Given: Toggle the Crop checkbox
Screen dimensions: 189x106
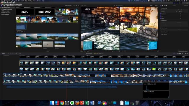Looking at the screenshot, I should pos(161,16).
